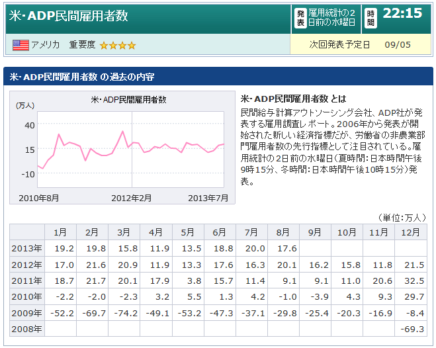This screenshot has width=436, height=348.
Task: Click the 雇用統計の2日前の水曜日 release text
Action: [x=331, y=17]
